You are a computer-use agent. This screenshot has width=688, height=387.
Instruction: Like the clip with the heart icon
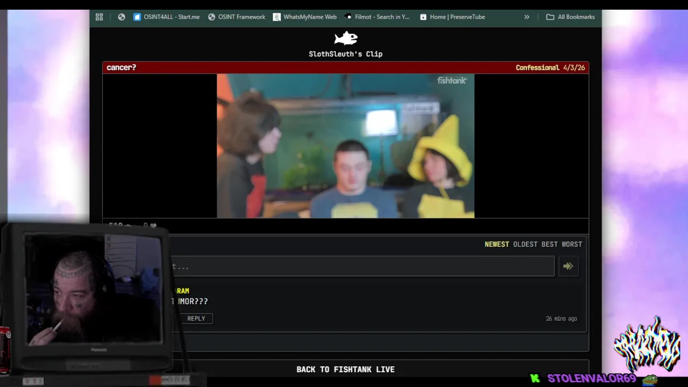click(x=153, y=226)
